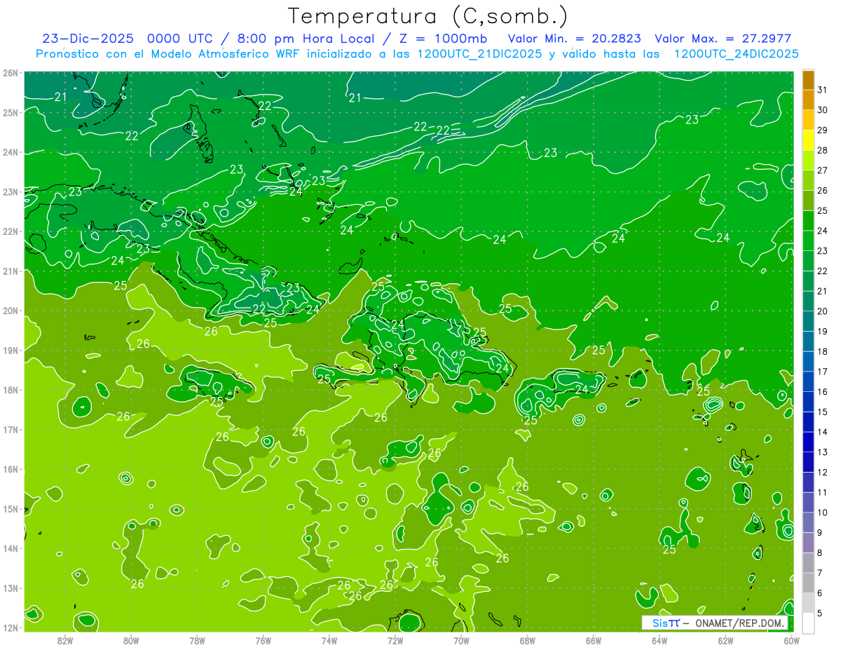Click the 72W longitude axis label

click(x=395, y=640)
